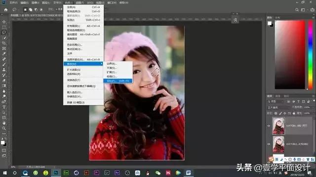Select the Quick Selection tool
The image size is (316, 177).
coord(4,38)
